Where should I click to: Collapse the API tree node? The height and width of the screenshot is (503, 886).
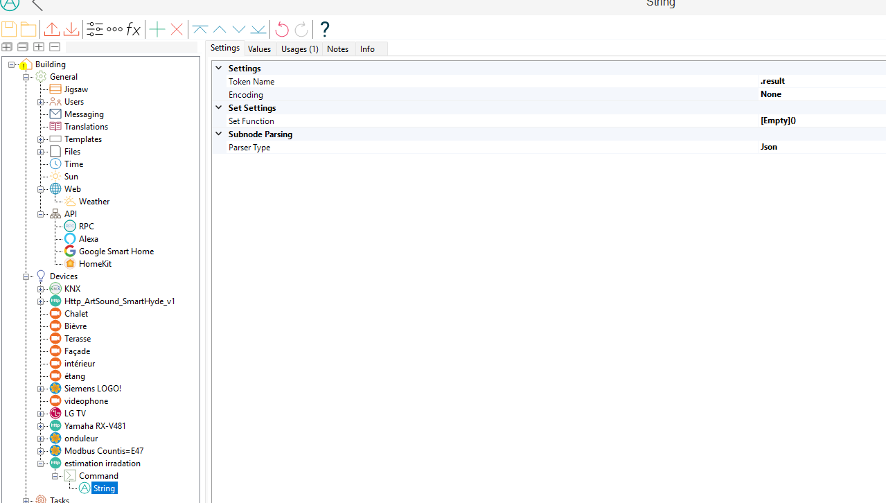point(41,214)
